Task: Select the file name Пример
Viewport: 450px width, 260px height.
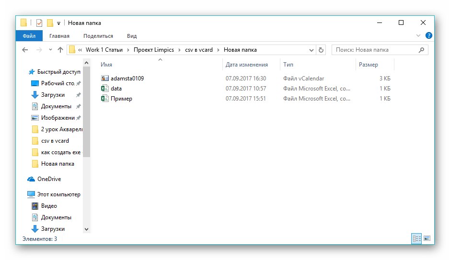Action: [x=121, y=99]
